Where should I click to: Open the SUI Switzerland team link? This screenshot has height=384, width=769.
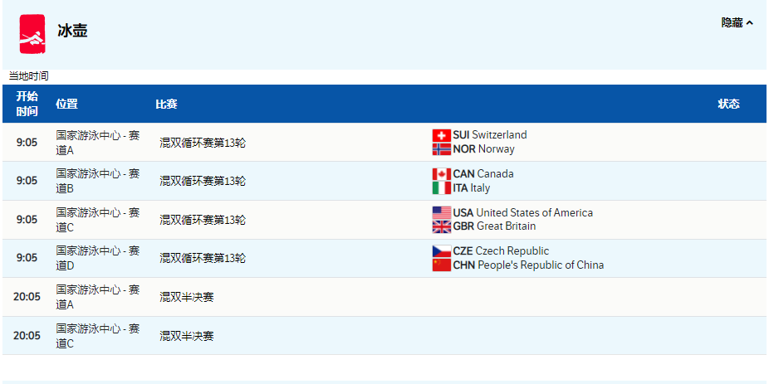click(x=490, y=135)
